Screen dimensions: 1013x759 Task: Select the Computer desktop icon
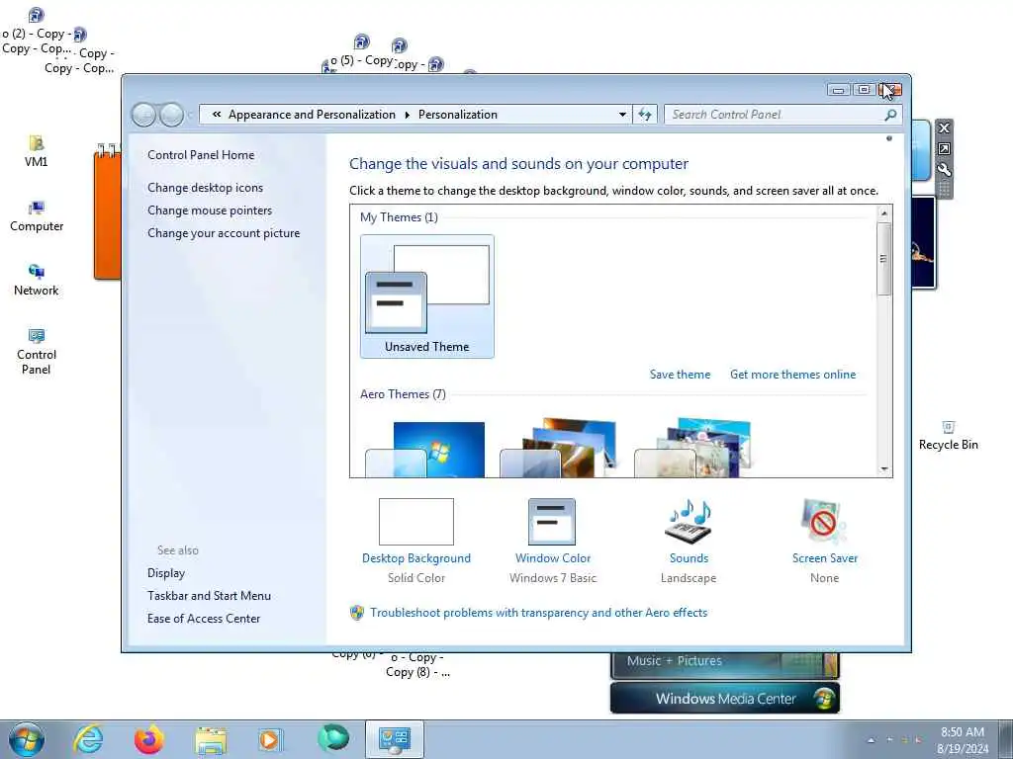(37, 216)
